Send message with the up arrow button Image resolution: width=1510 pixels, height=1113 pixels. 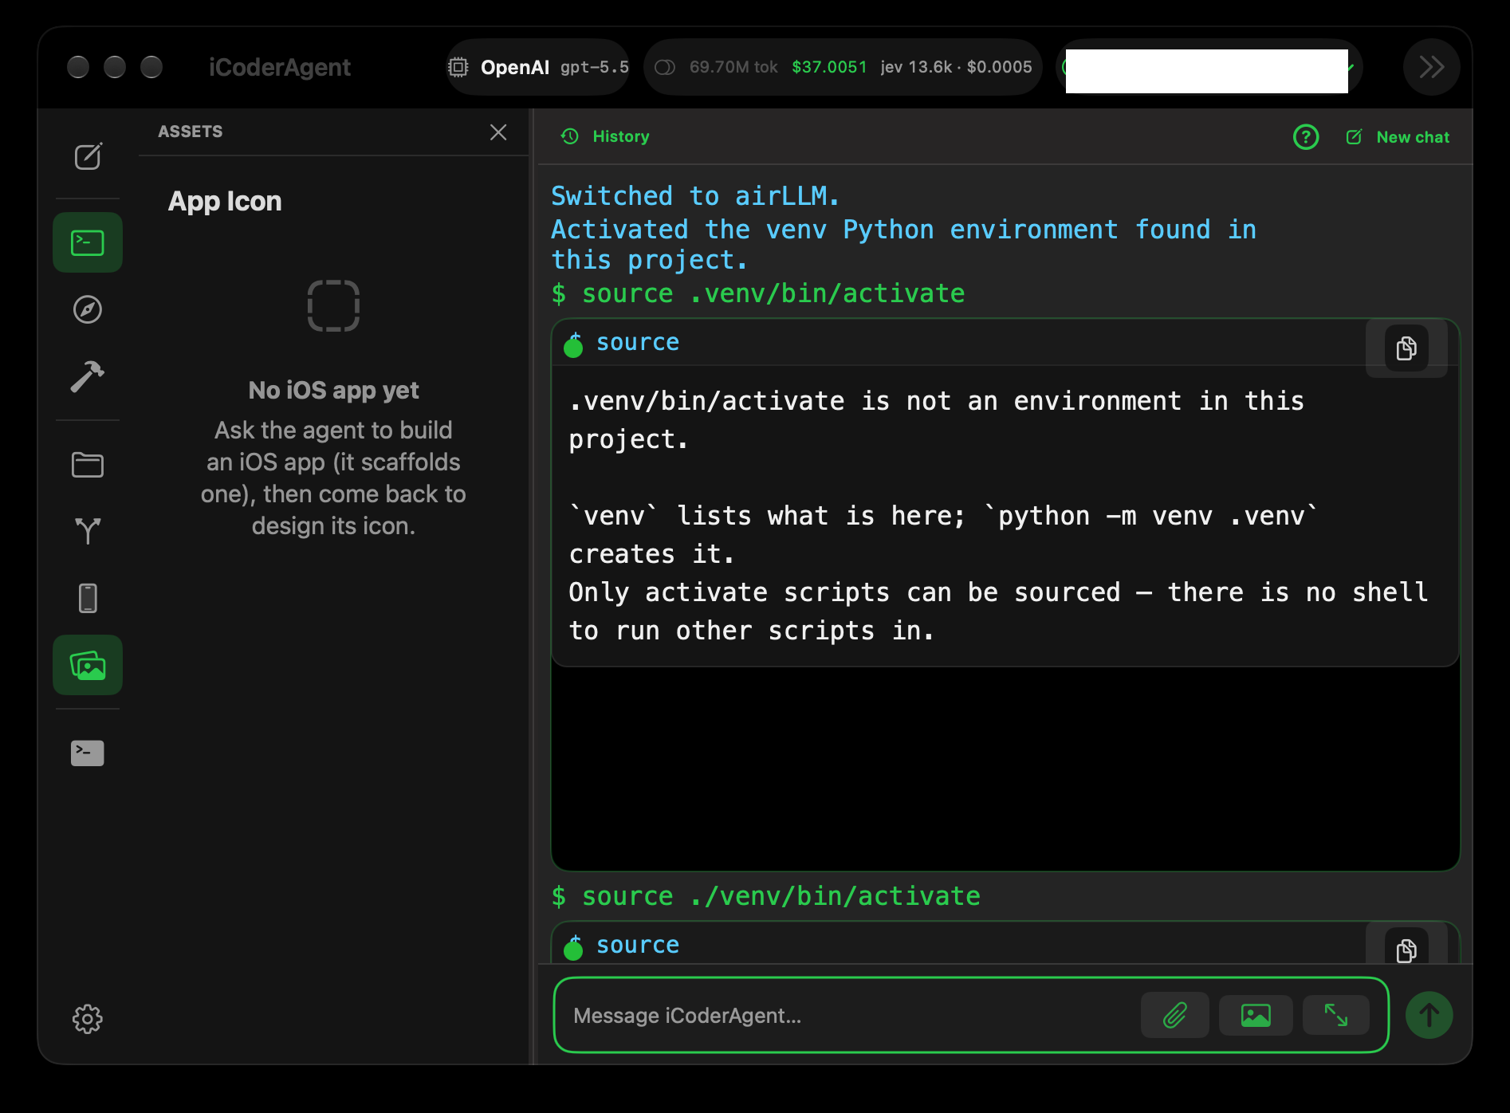tap(1429, 1015)
